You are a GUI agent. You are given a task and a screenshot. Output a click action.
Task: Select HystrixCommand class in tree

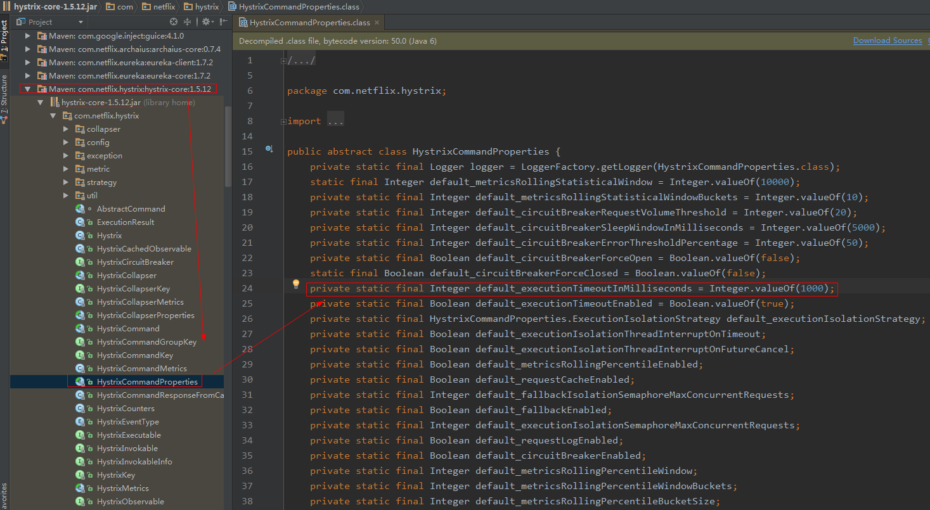[128, 329]
